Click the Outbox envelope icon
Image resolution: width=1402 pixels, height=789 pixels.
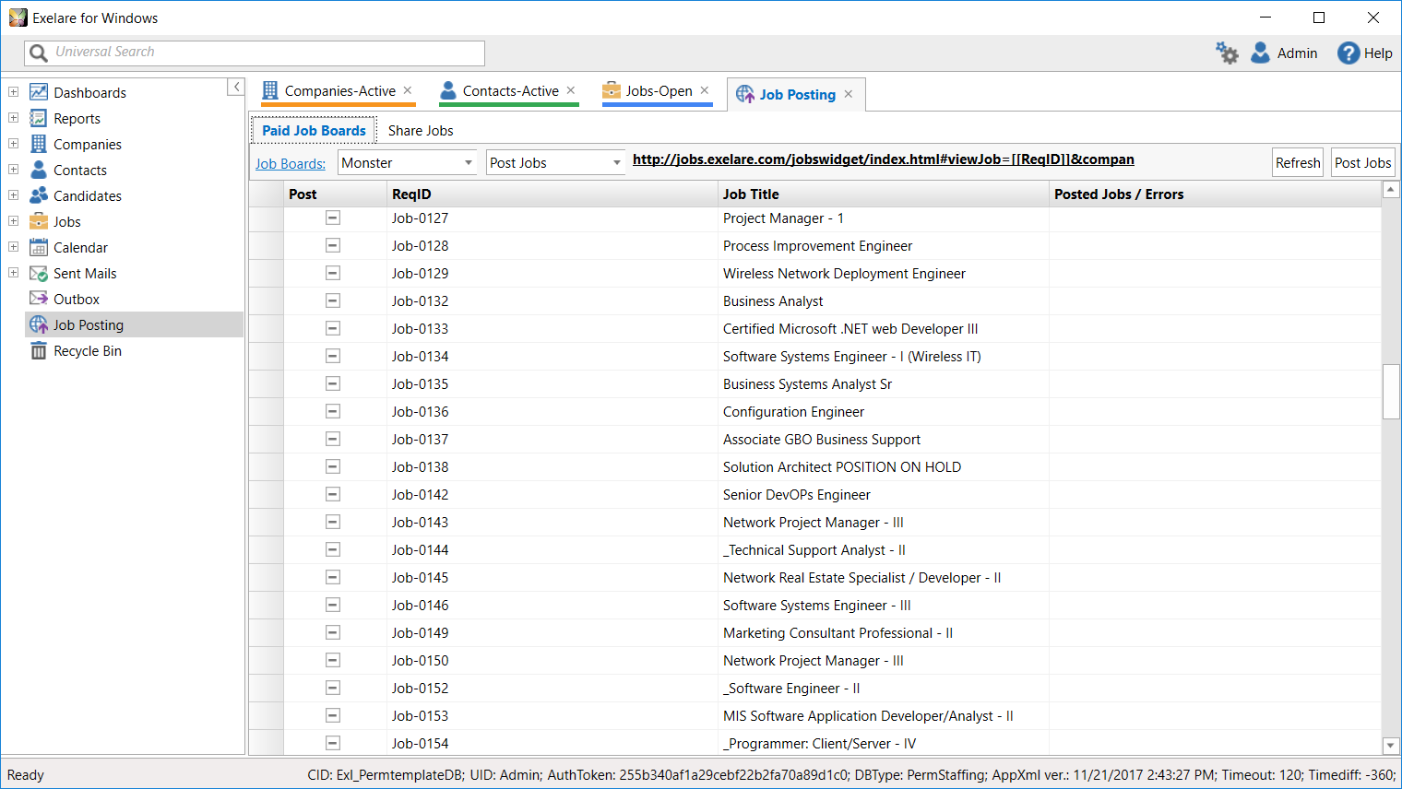[x=39, y=299]
